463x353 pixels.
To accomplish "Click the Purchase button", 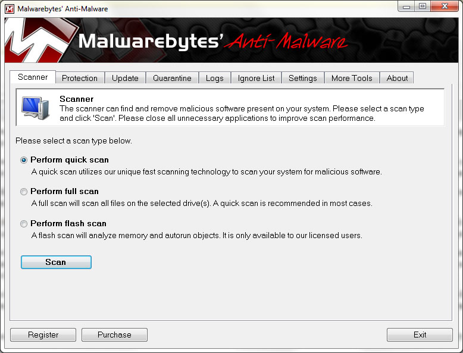I will pos(114,335).
